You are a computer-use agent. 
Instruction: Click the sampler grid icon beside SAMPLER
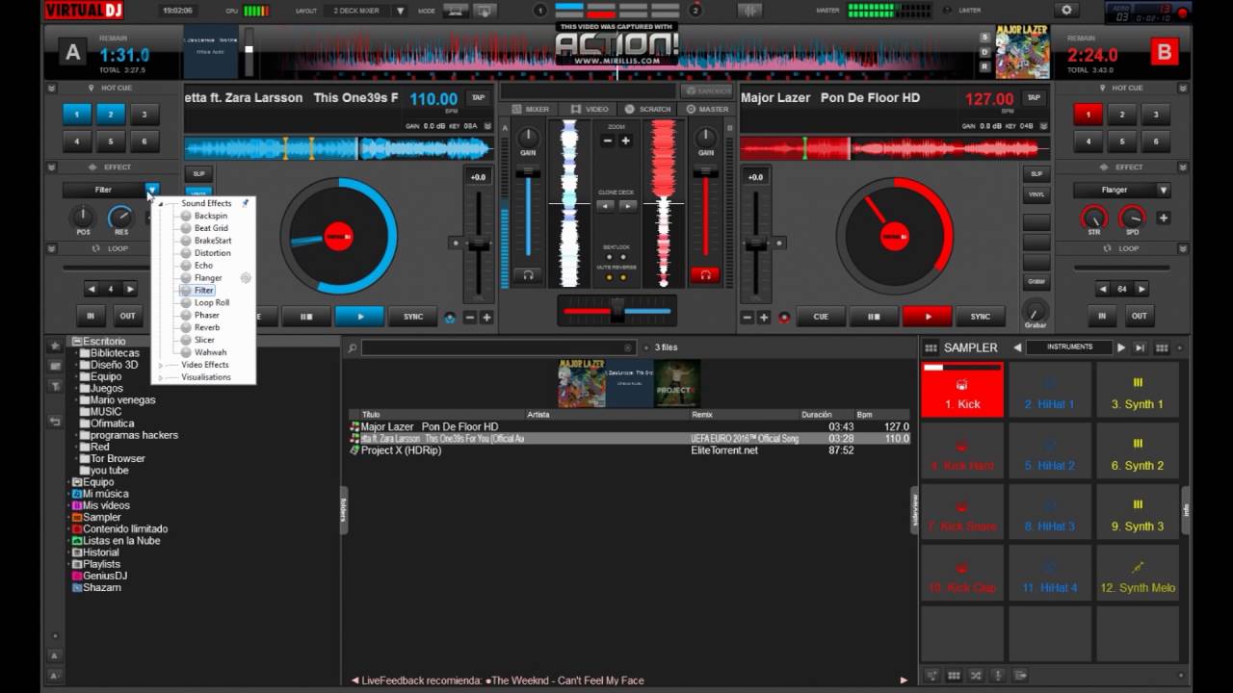pos(931,347)
